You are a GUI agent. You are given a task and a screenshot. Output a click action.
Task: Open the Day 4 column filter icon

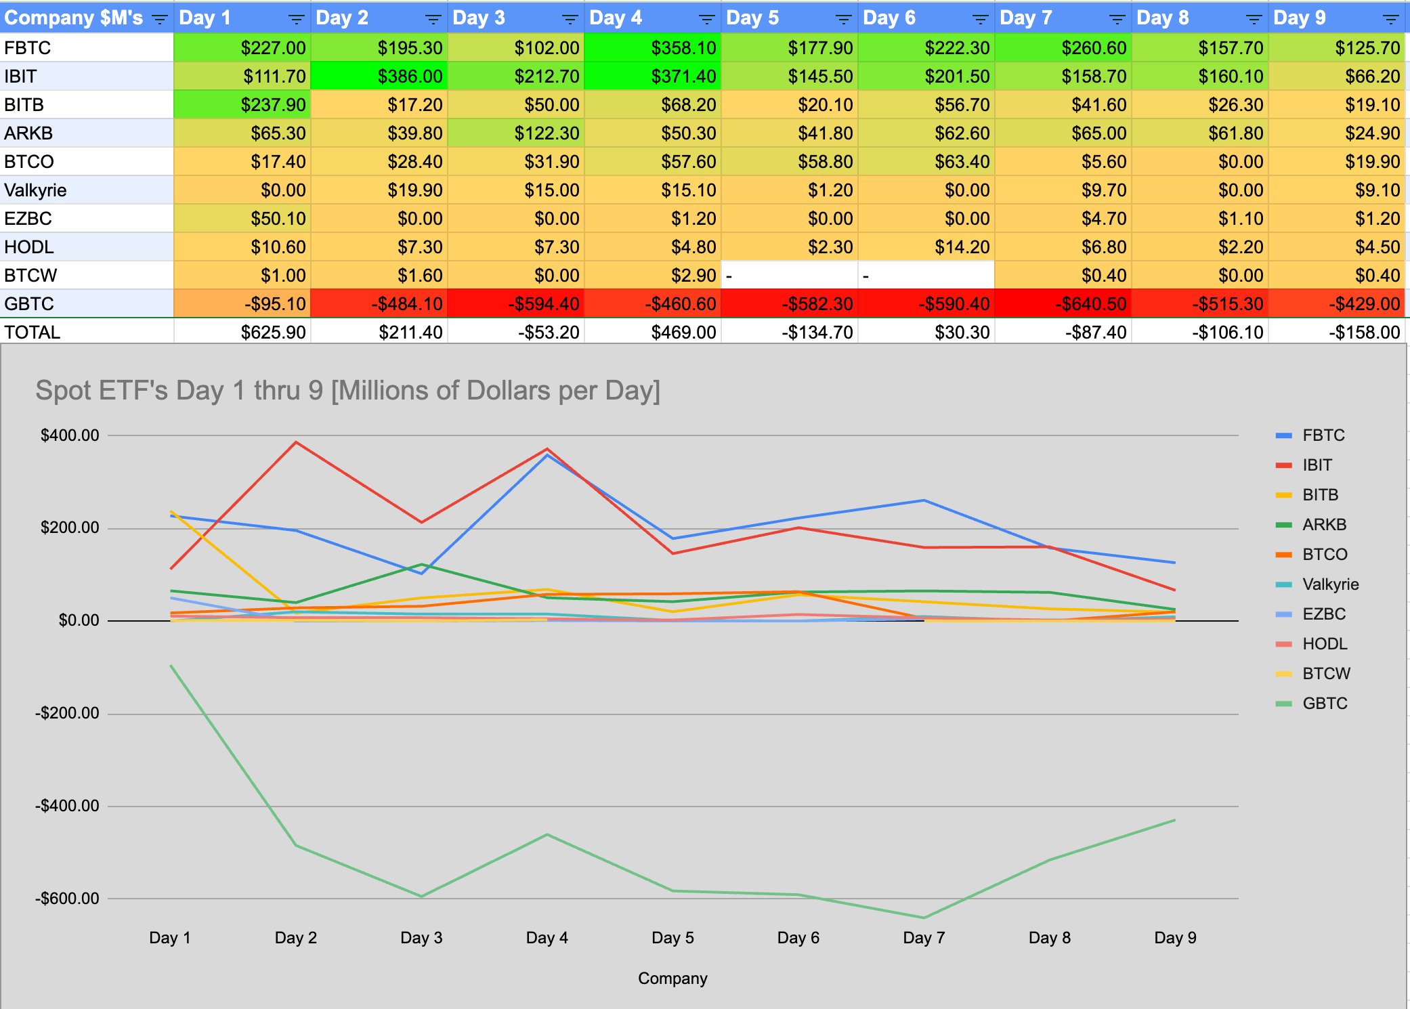pos(706,20)
